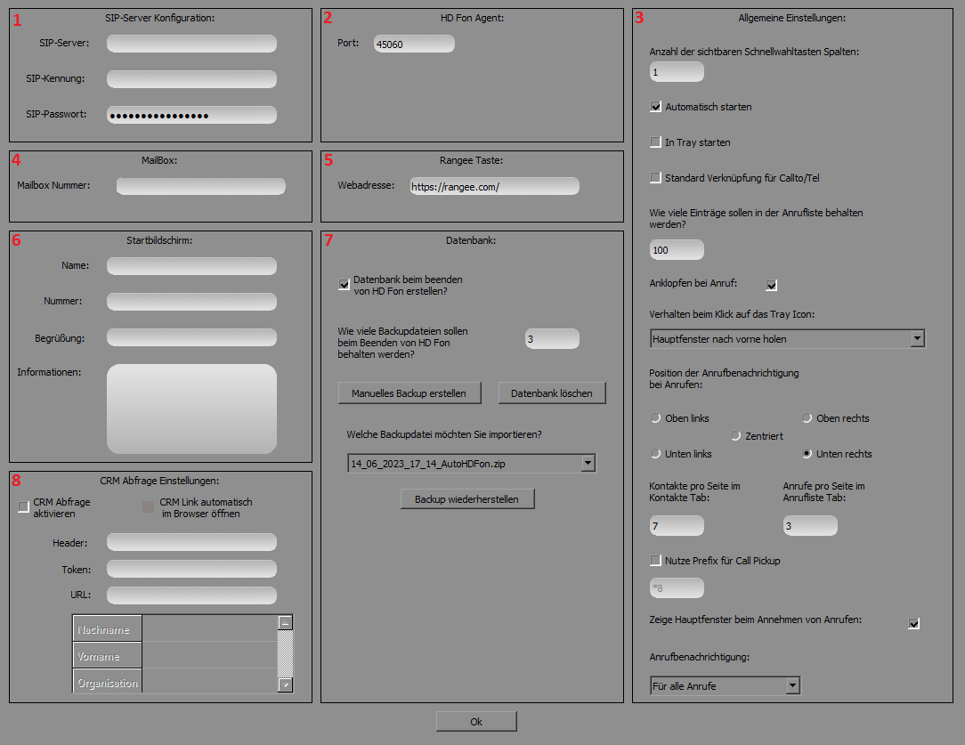Click 'Backup wiederherstellen' button
Screen dimensions: 965x745
467,499
